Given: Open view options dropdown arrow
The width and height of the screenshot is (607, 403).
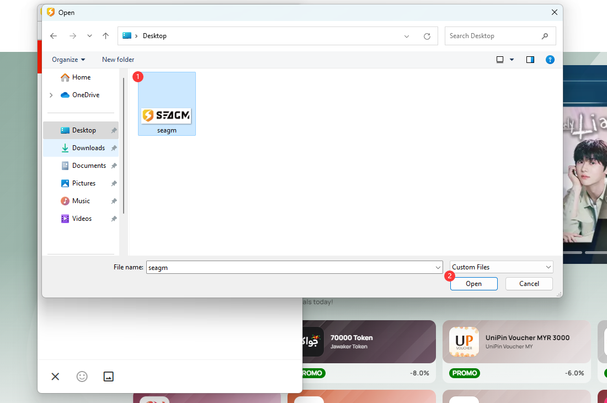Looking at the screenshot, I should pos(512,60).
